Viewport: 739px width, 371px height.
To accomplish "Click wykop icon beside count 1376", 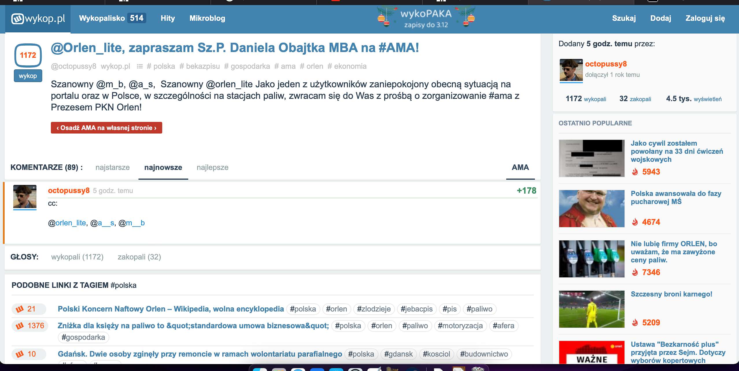I will click(20, 326).
